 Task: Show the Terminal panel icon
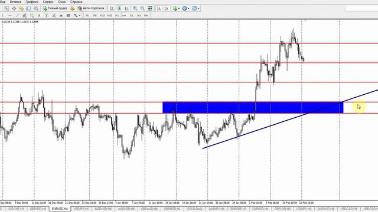pos(29,8)
